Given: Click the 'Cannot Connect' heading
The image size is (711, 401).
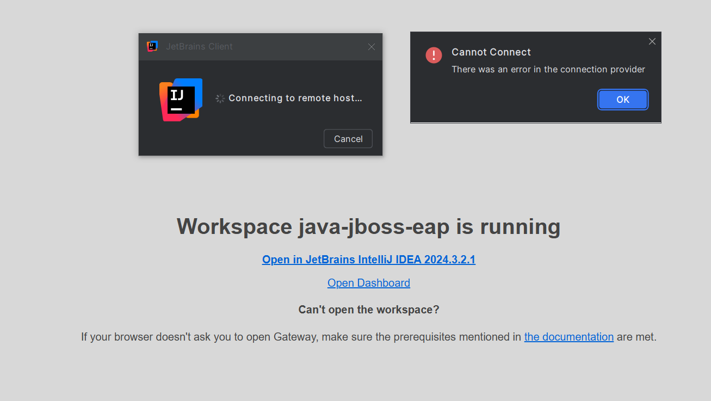Looking at the screenshot, I should 491,52.
